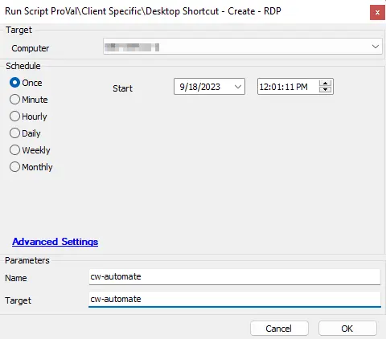The image size is (386, 339).
Task: Click the year in the start date field
Action: (211, 87)
